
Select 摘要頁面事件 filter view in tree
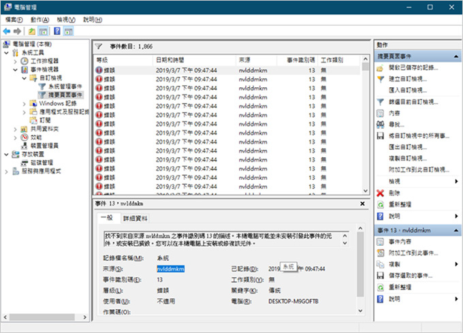65,95
